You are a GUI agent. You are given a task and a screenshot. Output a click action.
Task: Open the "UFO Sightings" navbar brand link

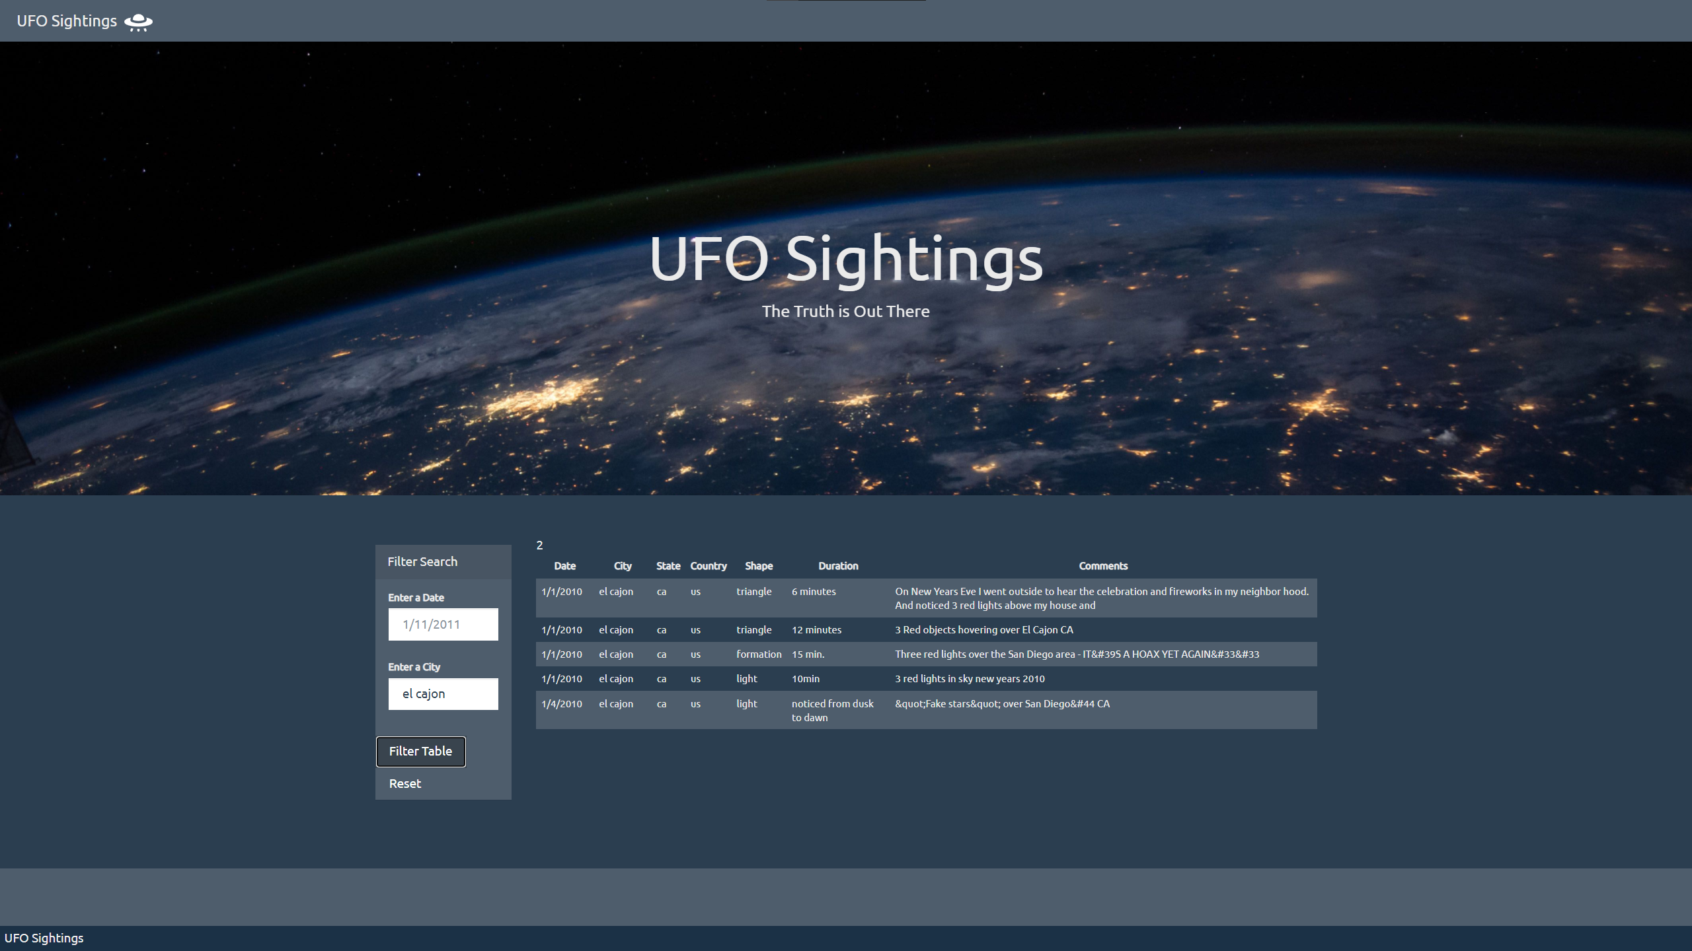tap(66, 20)
